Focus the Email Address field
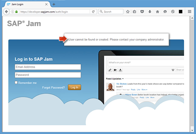 pos(48,67)
